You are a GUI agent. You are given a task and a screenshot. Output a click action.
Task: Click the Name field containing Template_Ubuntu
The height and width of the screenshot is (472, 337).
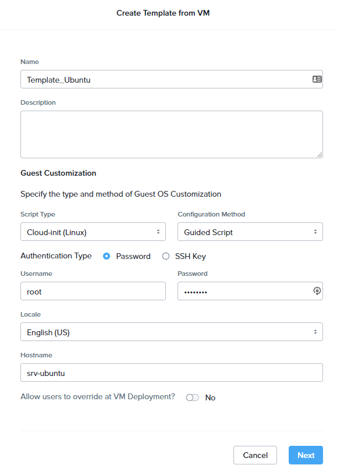172,79
